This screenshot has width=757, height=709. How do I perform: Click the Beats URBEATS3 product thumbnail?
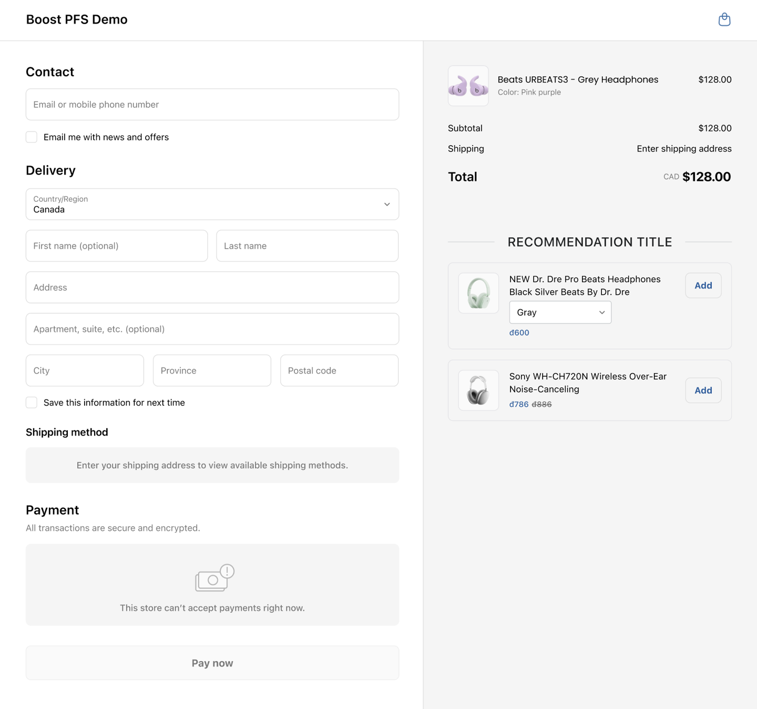coord(468,86)
